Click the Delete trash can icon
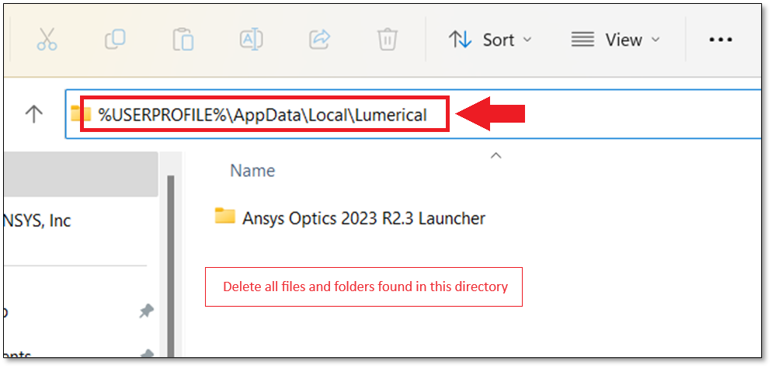772x368 pixels. [388, 40]
